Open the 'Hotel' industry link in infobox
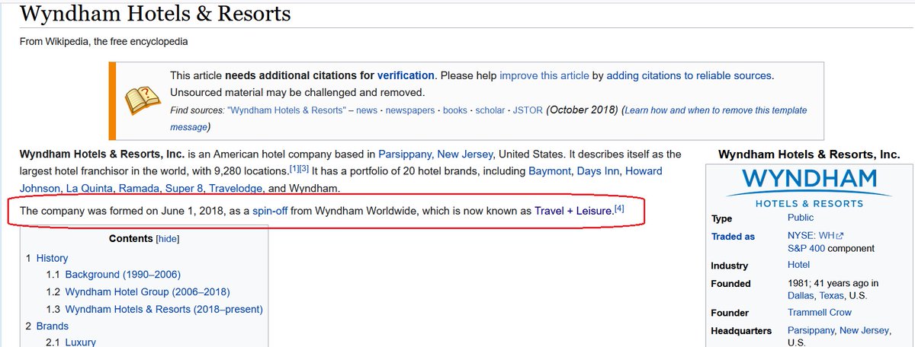Screen dimensions: 915x347 pyautogui.click(x=798, y=266)
